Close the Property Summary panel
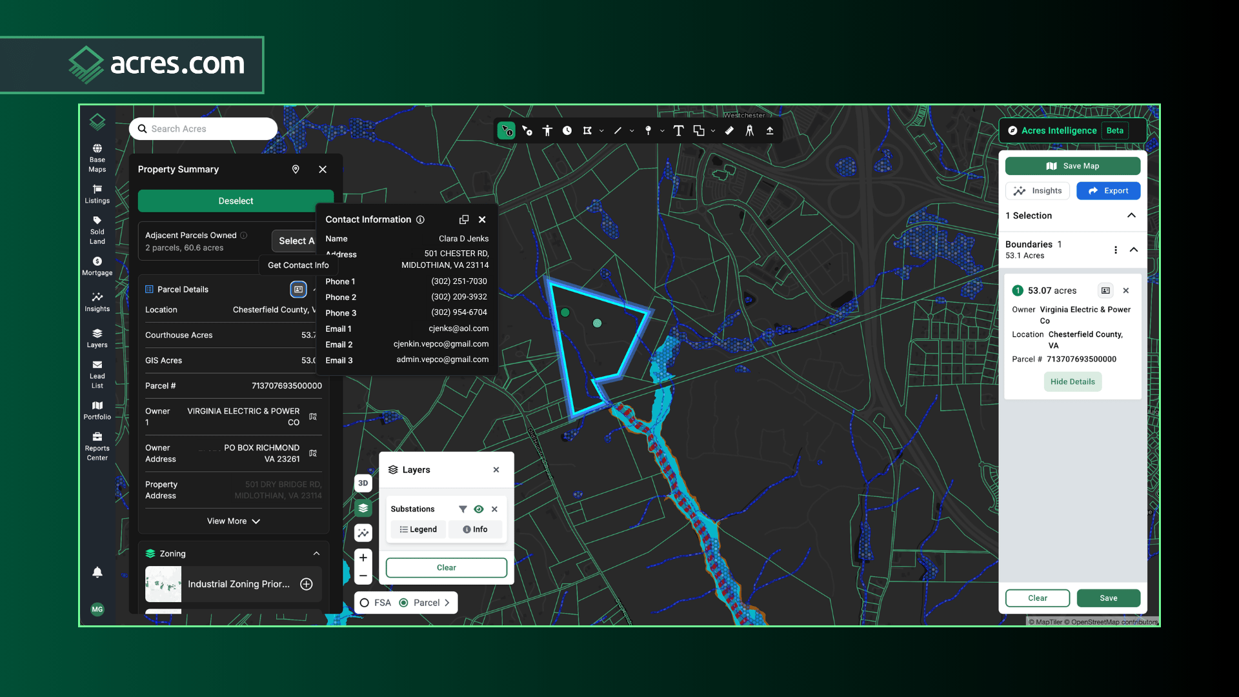The width and height of the screenshot is (1239, 697). (x=323, y=169)
